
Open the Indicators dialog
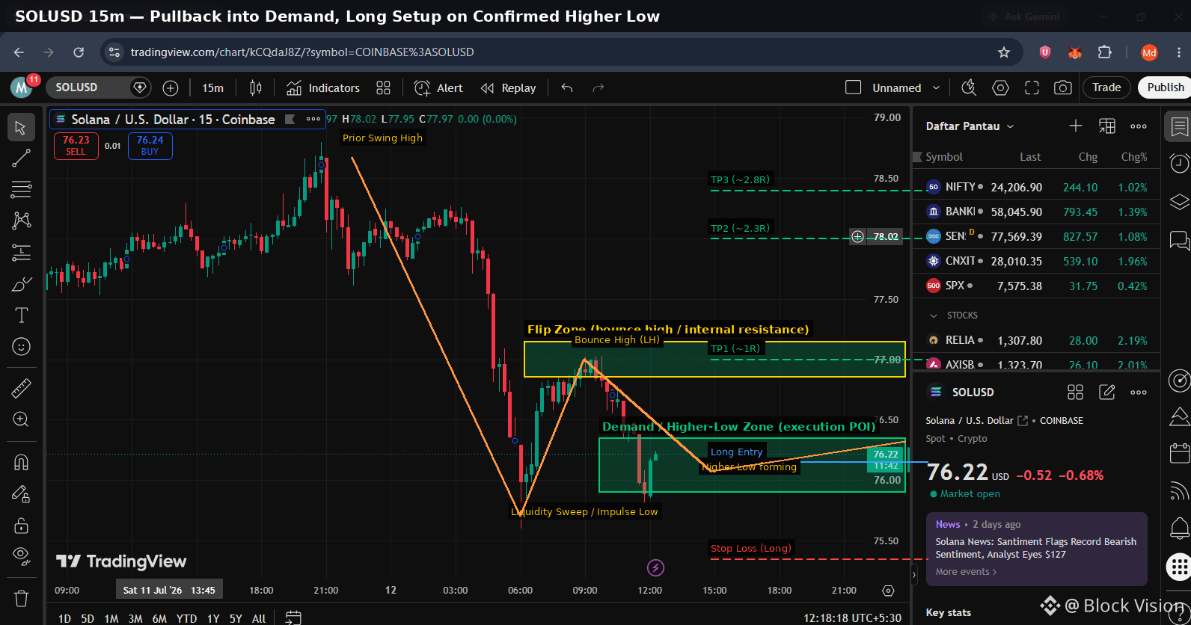323,88
